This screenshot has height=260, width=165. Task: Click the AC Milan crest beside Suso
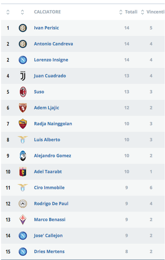pyautogui.click(x=23, y=92)
